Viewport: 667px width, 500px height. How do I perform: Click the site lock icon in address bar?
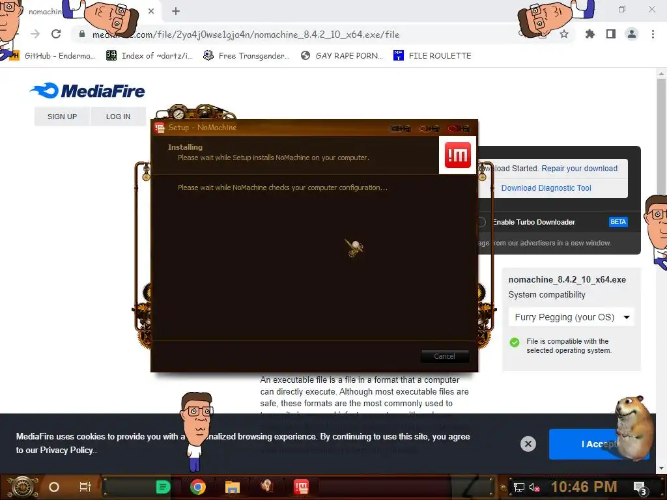pyautogui.click(x=82, y=34)
